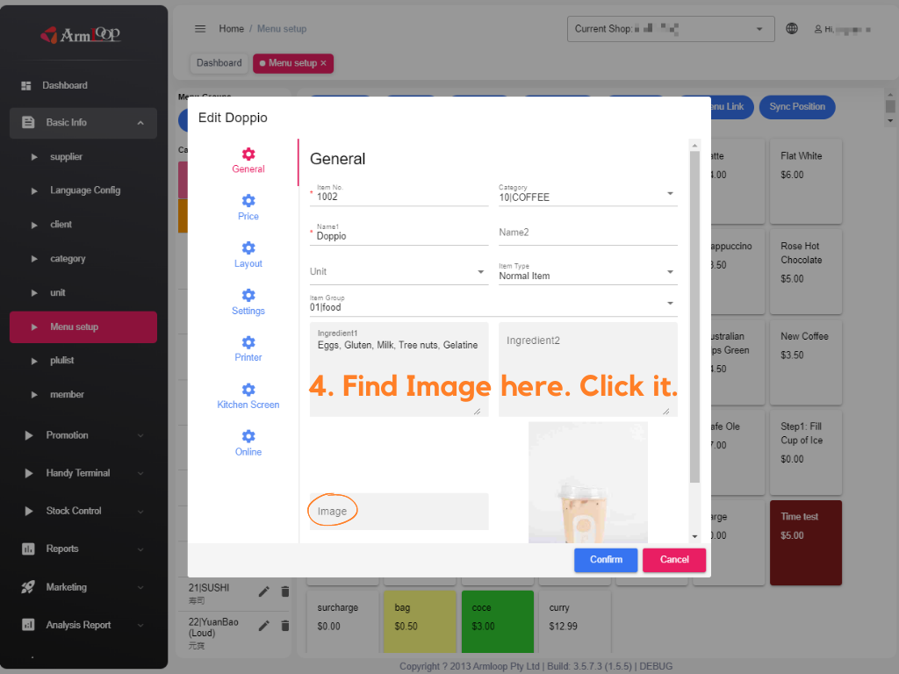Open the Layout section icon
The height and width of the screenshot is (674, 899).
click(x=248, y=248)
